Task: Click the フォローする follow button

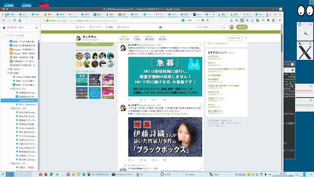Action: (x=235, y=38)
